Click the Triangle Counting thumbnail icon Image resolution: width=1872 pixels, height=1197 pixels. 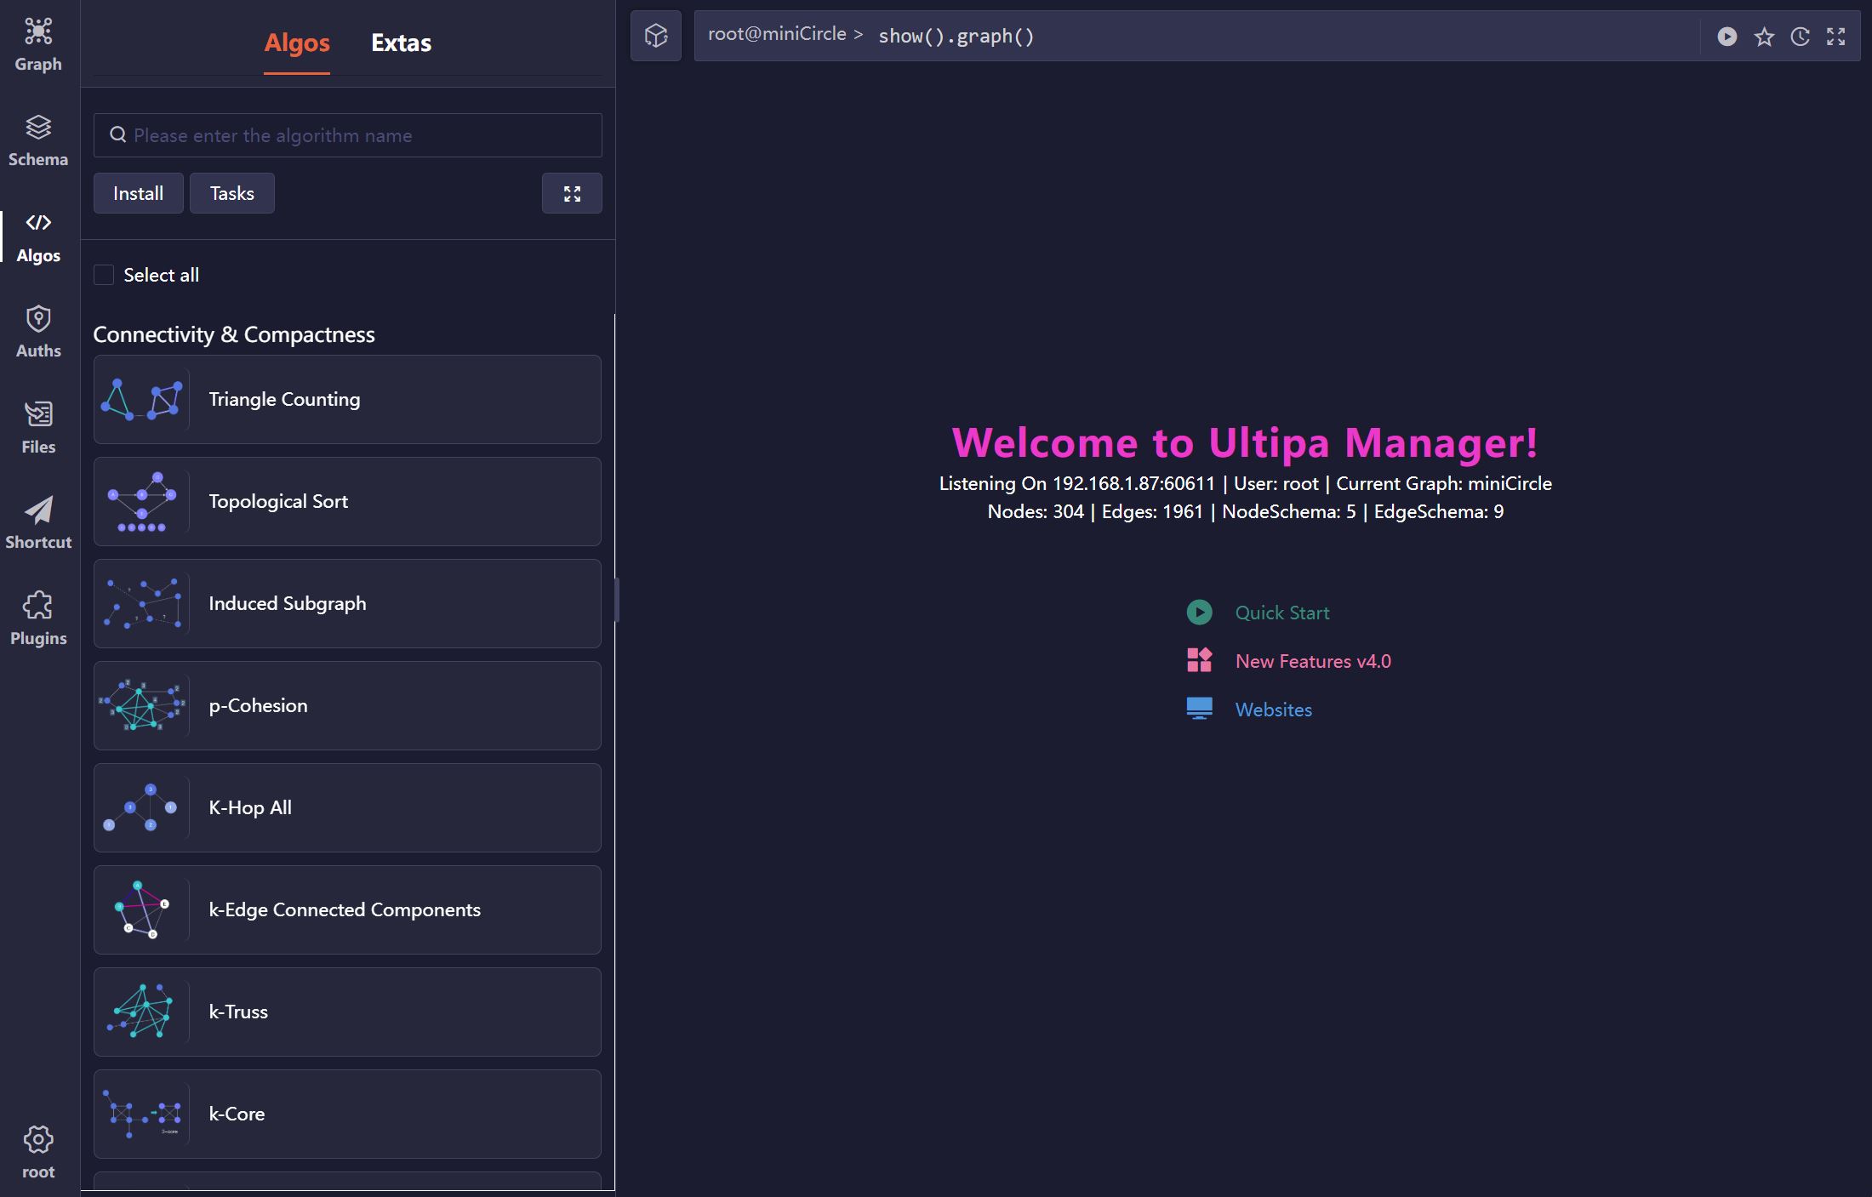[x=142, y=399]
